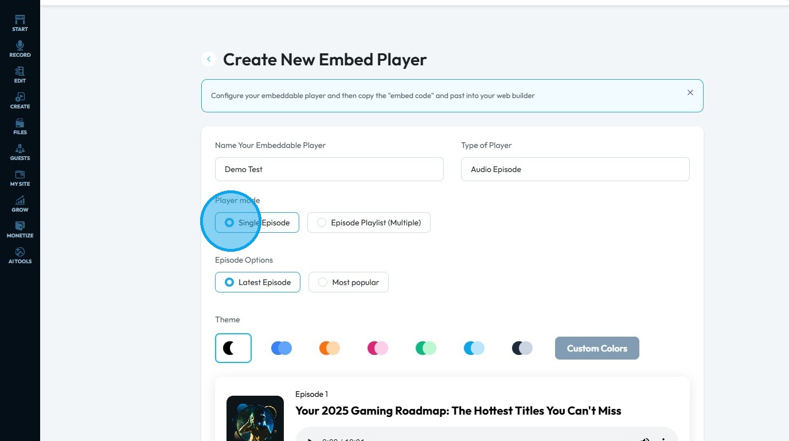Choose the green theme swatch
This screenshot has height=441, width=789.
pyautogui.click(x=426, y=348)
